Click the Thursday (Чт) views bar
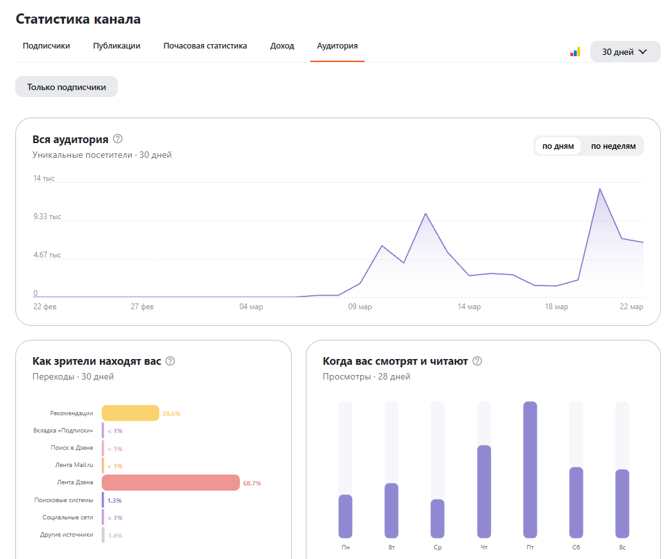Screen dimensions: 664x559 click(484, 491)
